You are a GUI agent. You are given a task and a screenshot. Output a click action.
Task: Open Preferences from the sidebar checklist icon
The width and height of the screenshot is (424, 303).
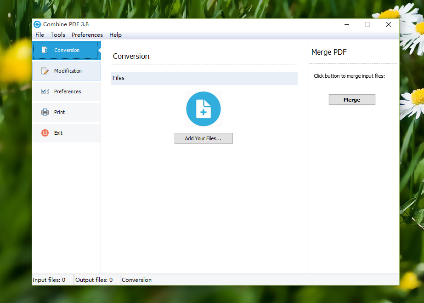tap(45, 91)
